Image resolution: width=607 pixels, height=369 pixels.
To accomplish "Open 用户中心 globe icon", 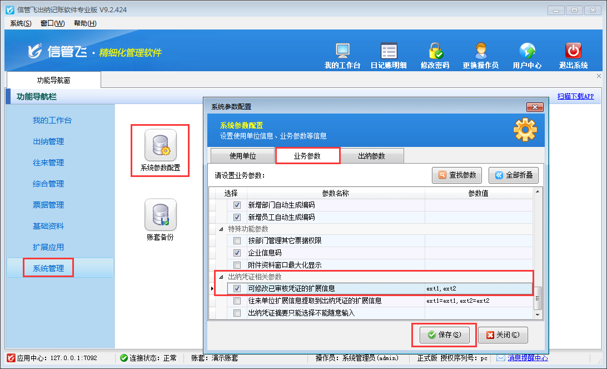I will [526, 52].
